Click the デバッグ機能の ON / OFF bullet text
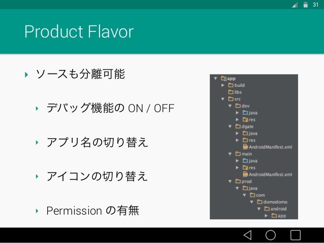324x243 pixels. pyautogui.click(x=110, y=108)
